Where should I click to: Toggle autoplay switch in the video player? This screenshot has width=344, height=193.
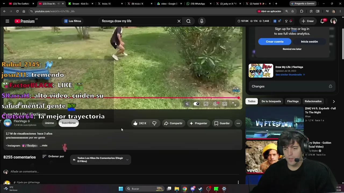pyautogui.click(x=196, y=104)
